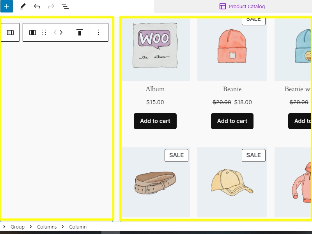Open the Product Catalog template title

coord(242,6)
